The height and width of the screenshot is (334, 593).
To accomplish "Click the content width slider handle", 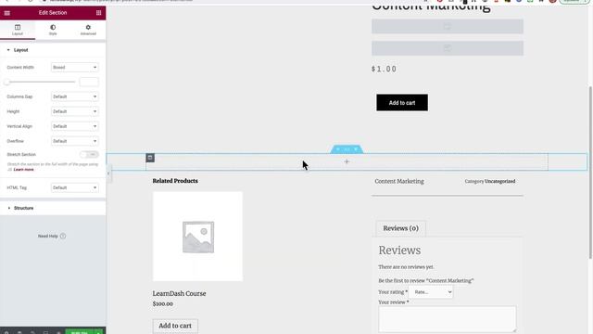I will pos(6,82).
